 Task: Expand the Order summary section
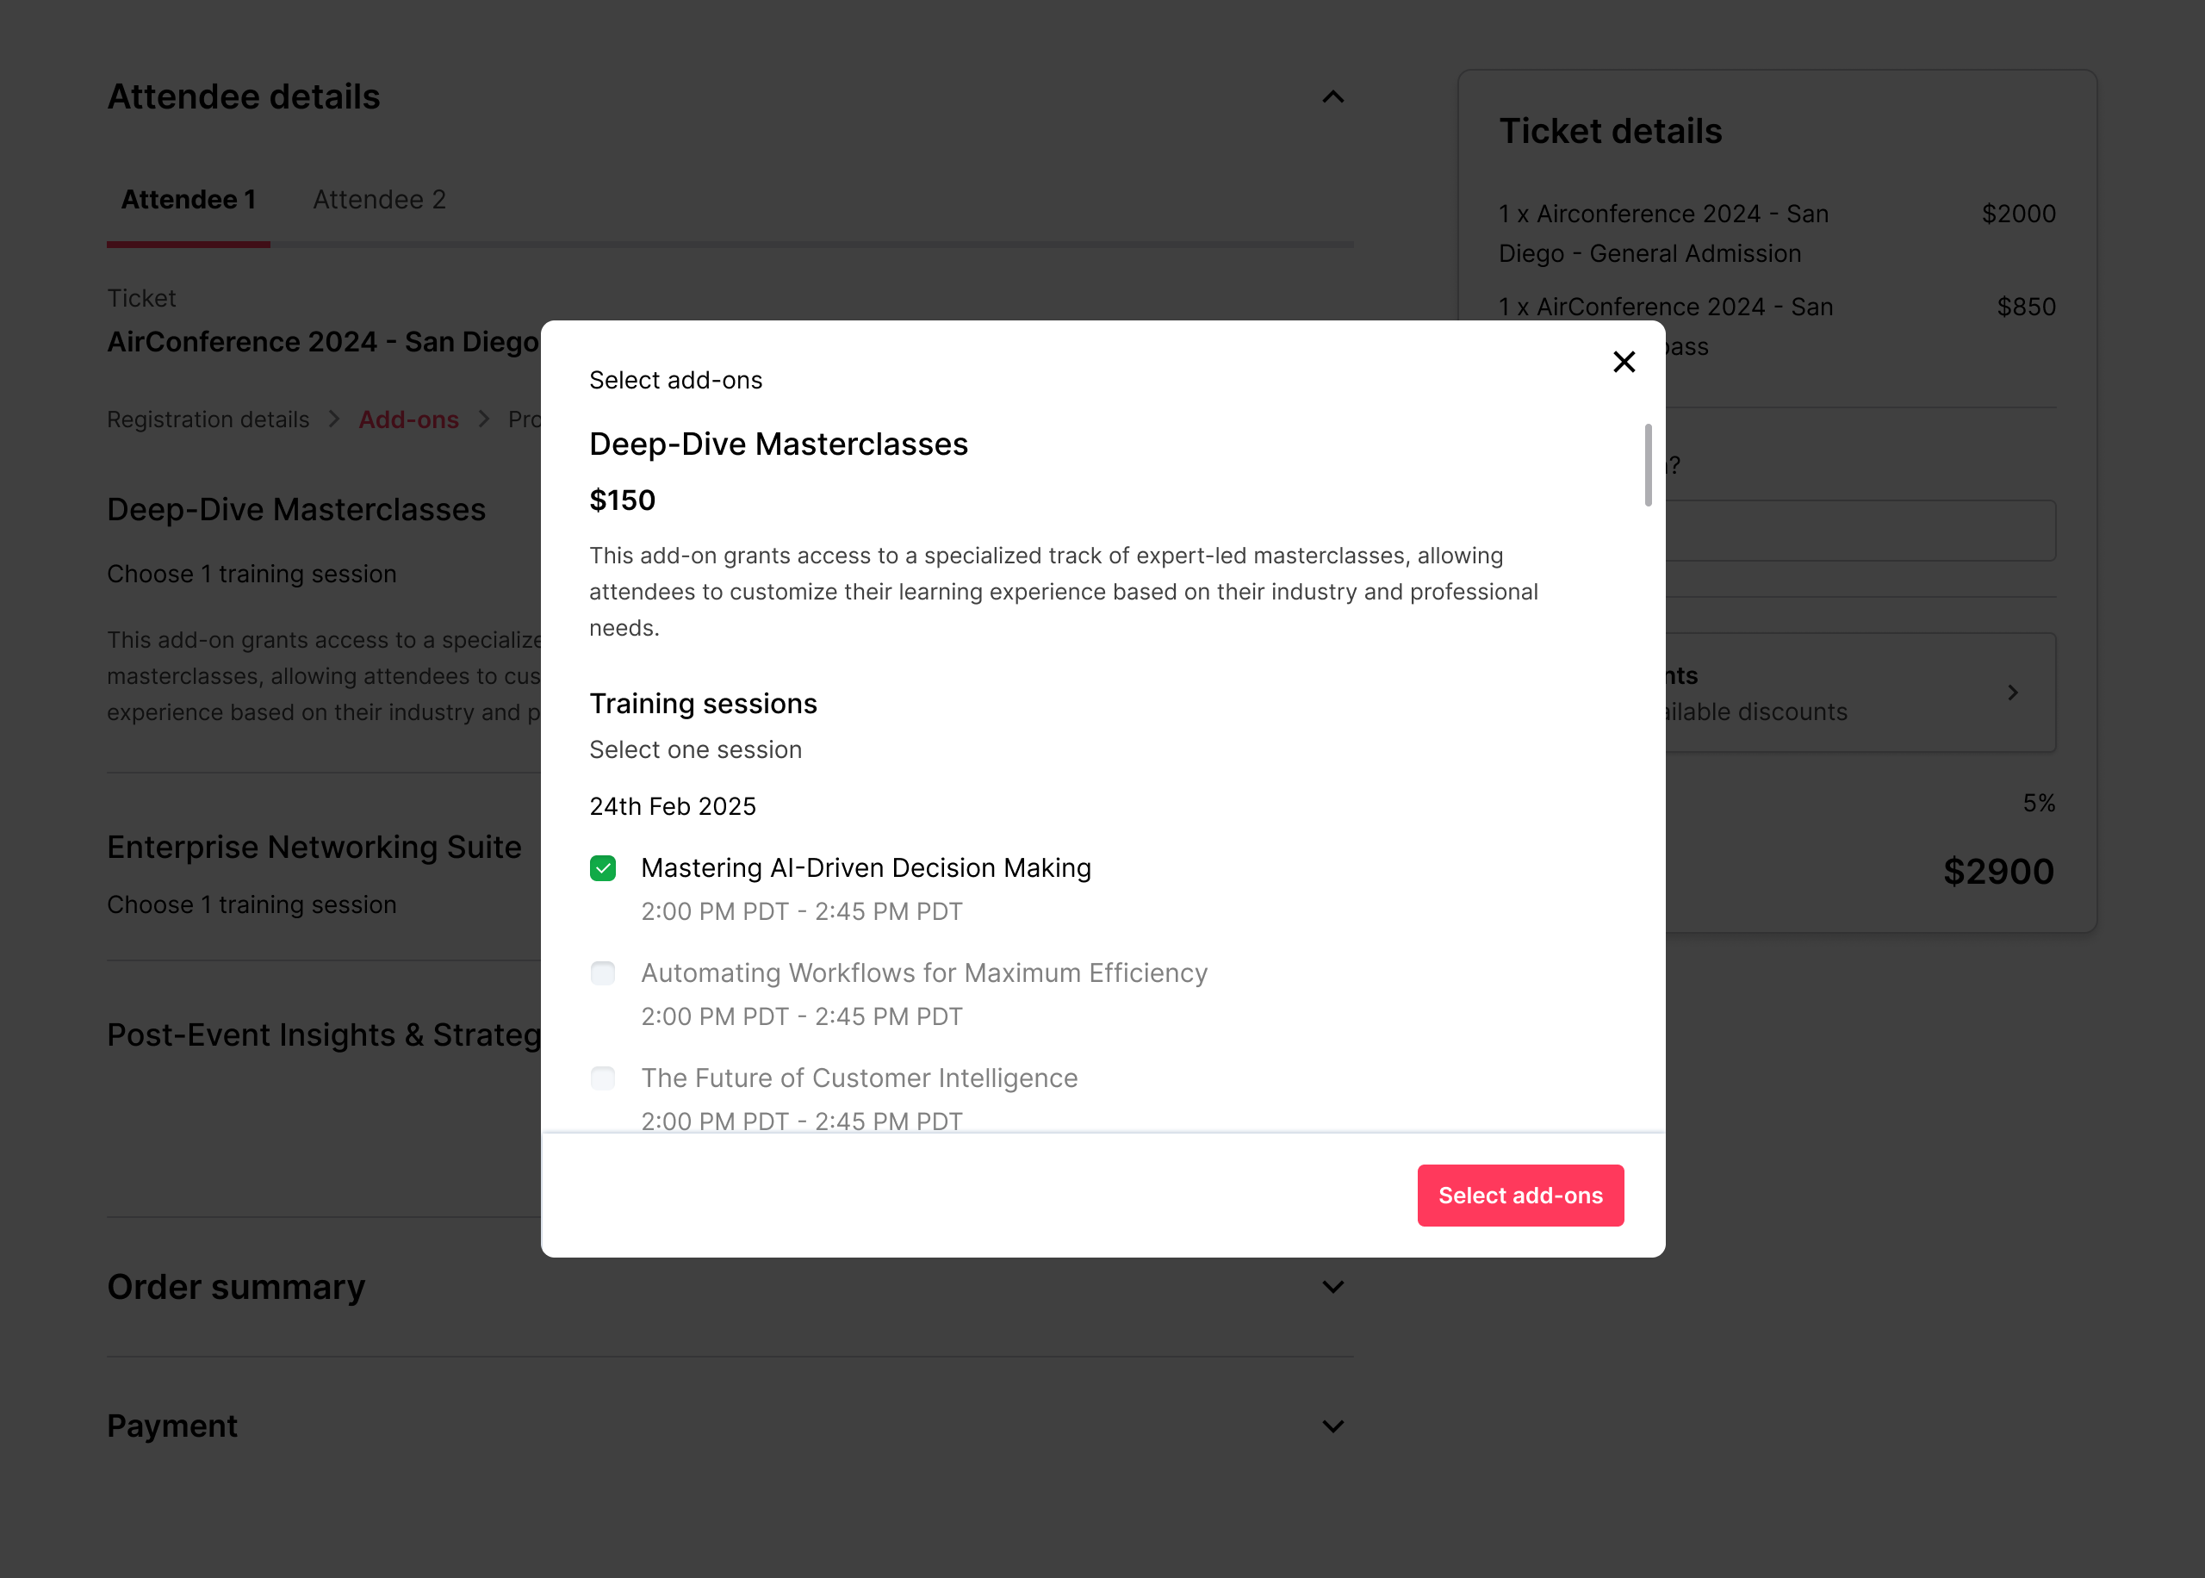point(1332,1287)
